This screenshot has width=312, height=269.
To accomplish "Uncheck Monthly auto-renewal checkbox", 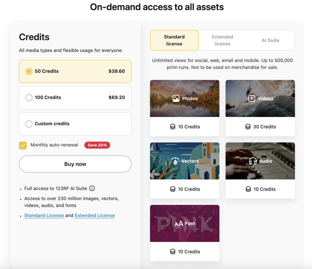I will pos(23,145).
